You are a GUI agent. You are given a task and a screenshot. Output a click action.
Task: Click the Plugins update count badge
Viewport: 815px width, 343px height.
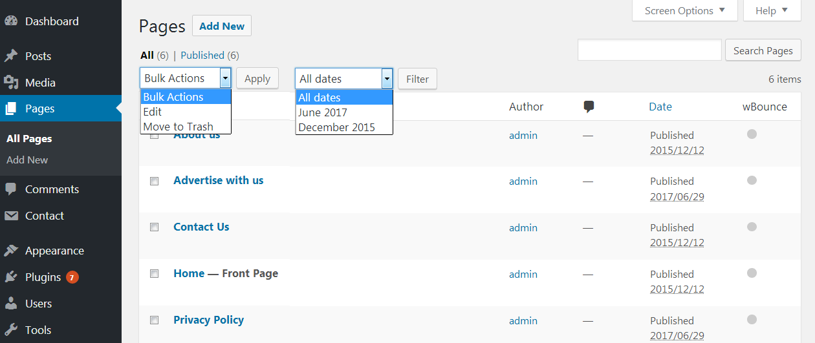click(72, 278)
